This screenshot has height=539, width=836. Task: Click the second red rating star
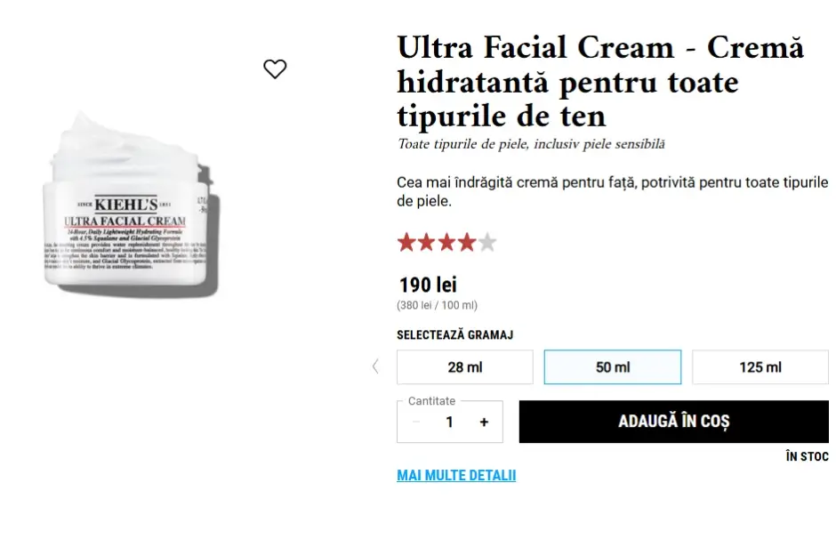pos(427,242)
